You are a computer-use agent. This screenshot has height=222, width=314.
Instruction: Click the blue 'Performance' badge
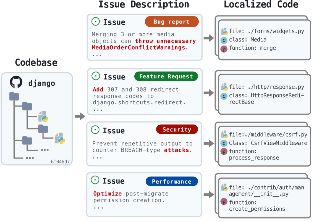click(172, 181)
